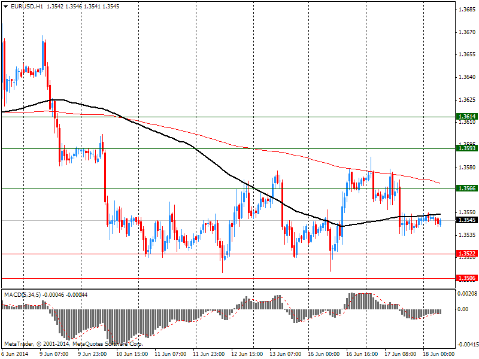
Task: Click the 1.3655 price scale value
Action: click(467, 54)
